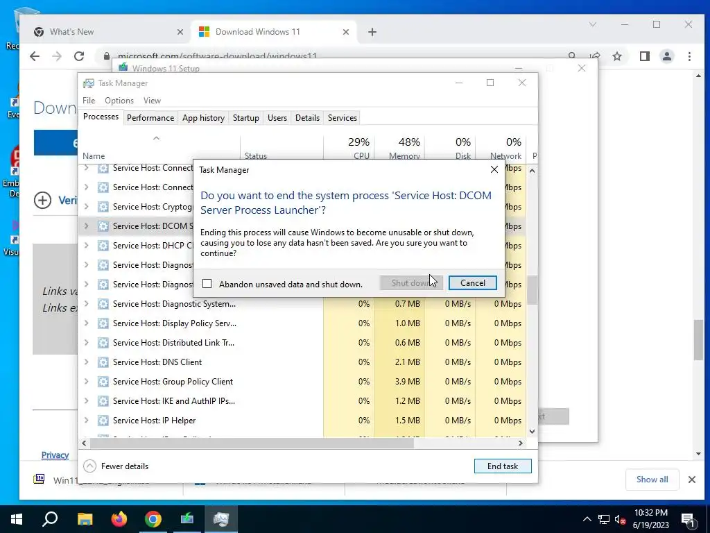This screenshot has height=533, width=710.
Task: Click gear icon of Group Policy Client
Action: point(103,382)
